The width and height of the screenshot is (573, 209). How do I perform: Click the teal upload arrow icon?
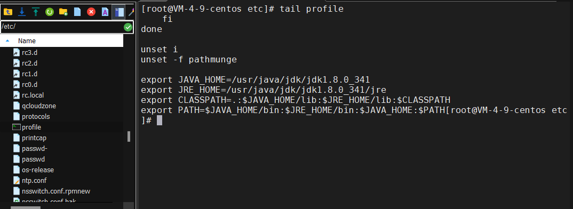(35, 12)
